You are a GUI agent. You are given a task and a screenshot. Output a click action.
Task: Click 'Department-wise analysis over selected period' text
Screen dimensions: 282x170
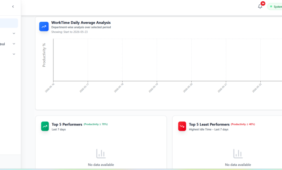point(81,27)
